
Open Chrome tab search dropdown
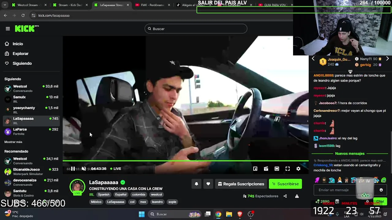pyautogui.click(x=5, y=5)
